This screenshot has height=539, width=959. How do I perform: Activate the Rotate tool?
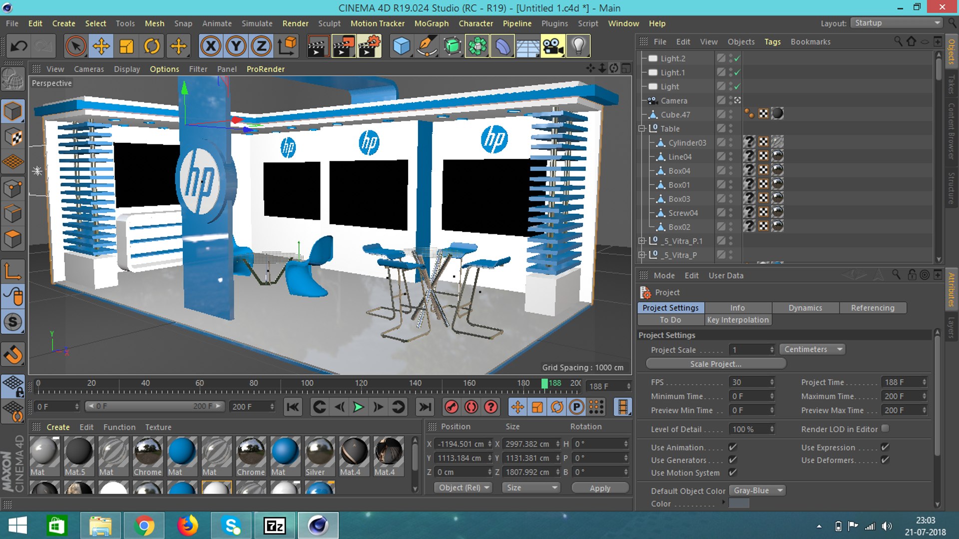pos(152,46)
